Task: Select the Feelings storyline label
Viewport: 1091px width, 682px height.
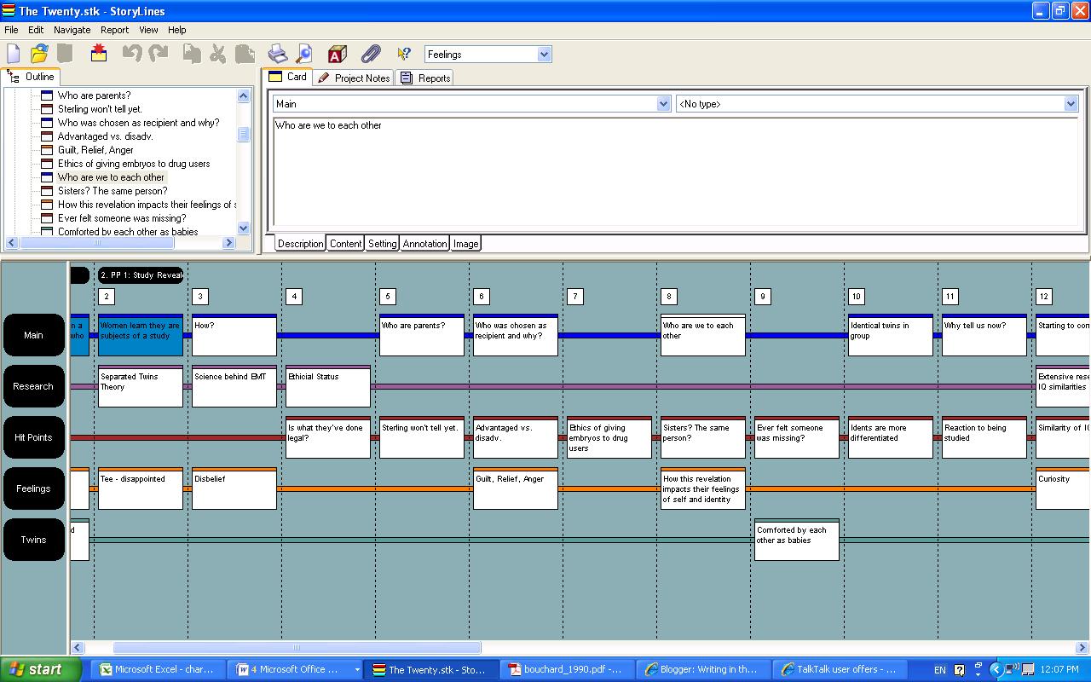Action: (x=33, y=488)
